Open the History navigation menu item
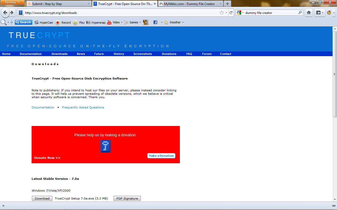Viewport: 337px width, 210px height. (119, 54)
